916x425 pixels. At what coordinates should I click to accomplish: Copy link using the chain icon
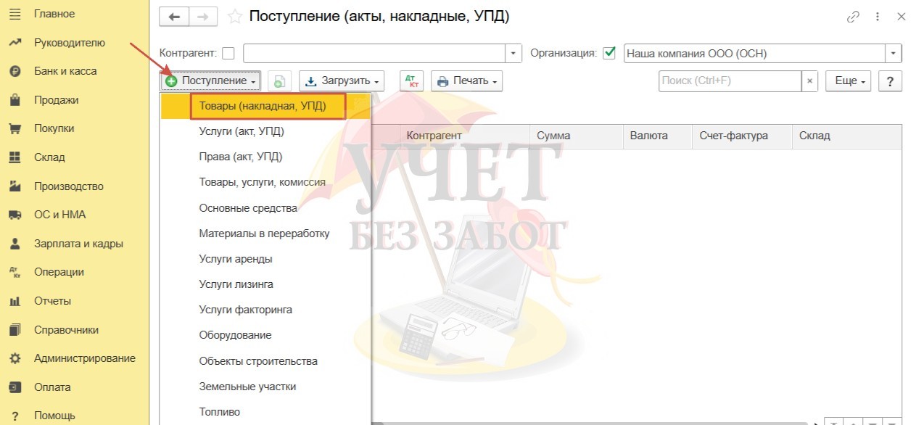pyautogui.click(x=853, y=17)
